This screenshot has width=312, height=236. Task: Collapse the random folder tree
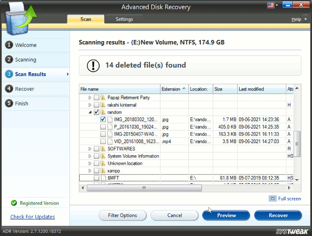click(x=91, y=112)
